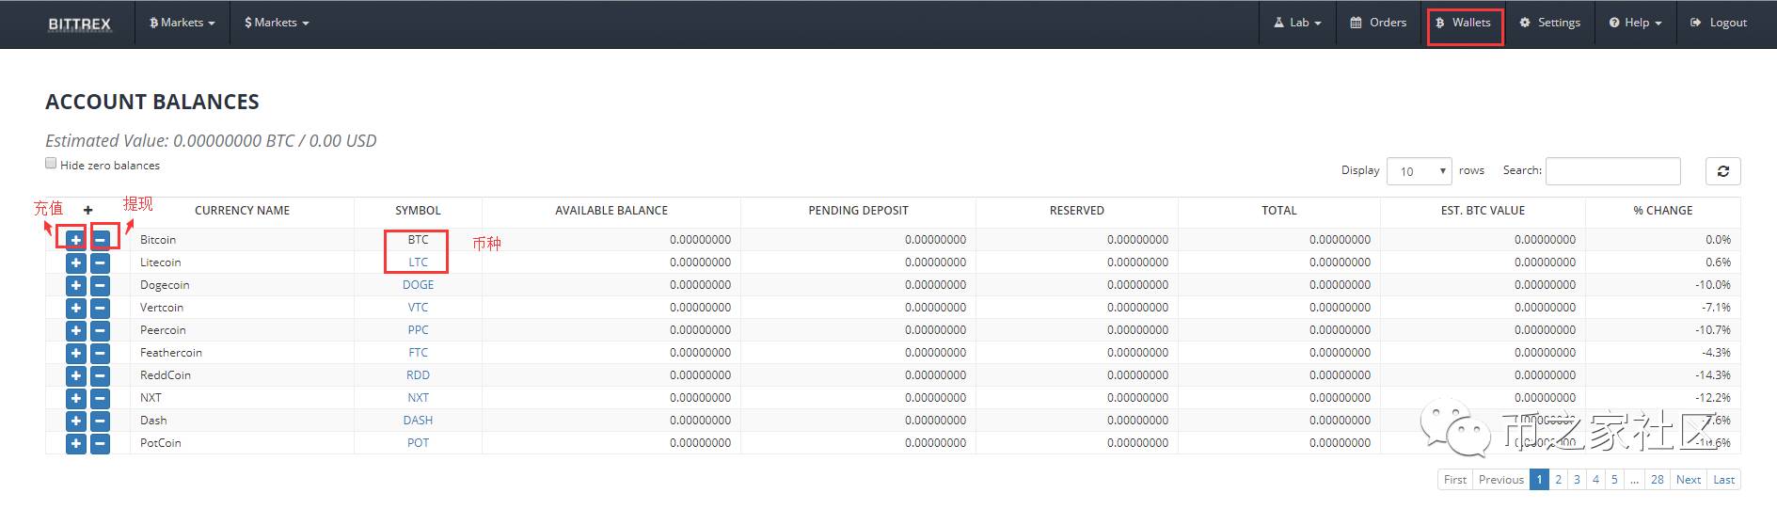Click the LTC symbol link
Viewport: 1777px width, 509px height.
[x=418, y=262]
